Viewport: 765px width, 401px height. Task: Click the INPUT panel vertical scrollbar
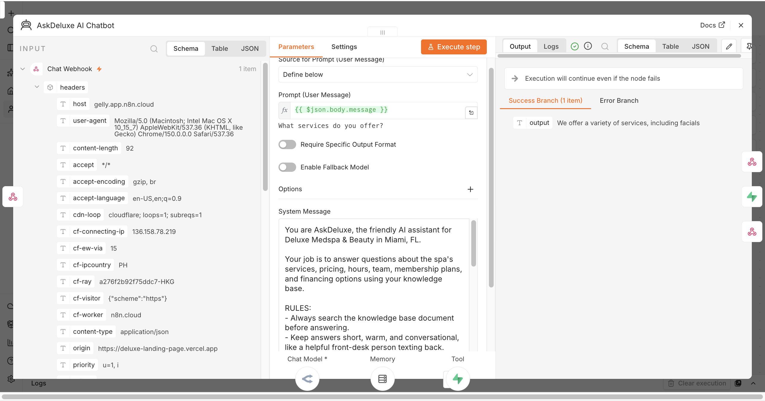(265, 126)
